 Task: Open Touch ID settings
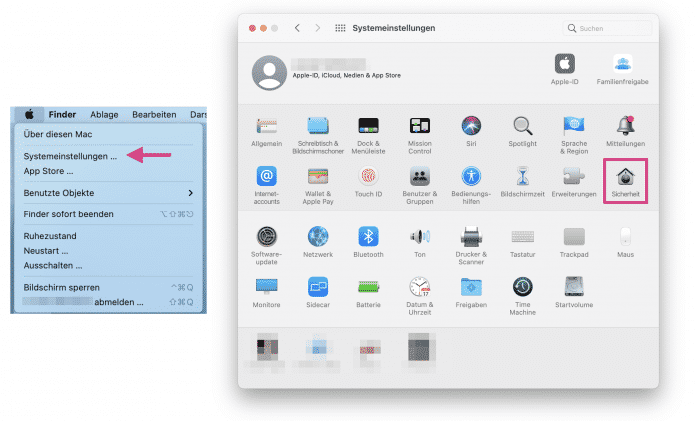pos(368,177)
